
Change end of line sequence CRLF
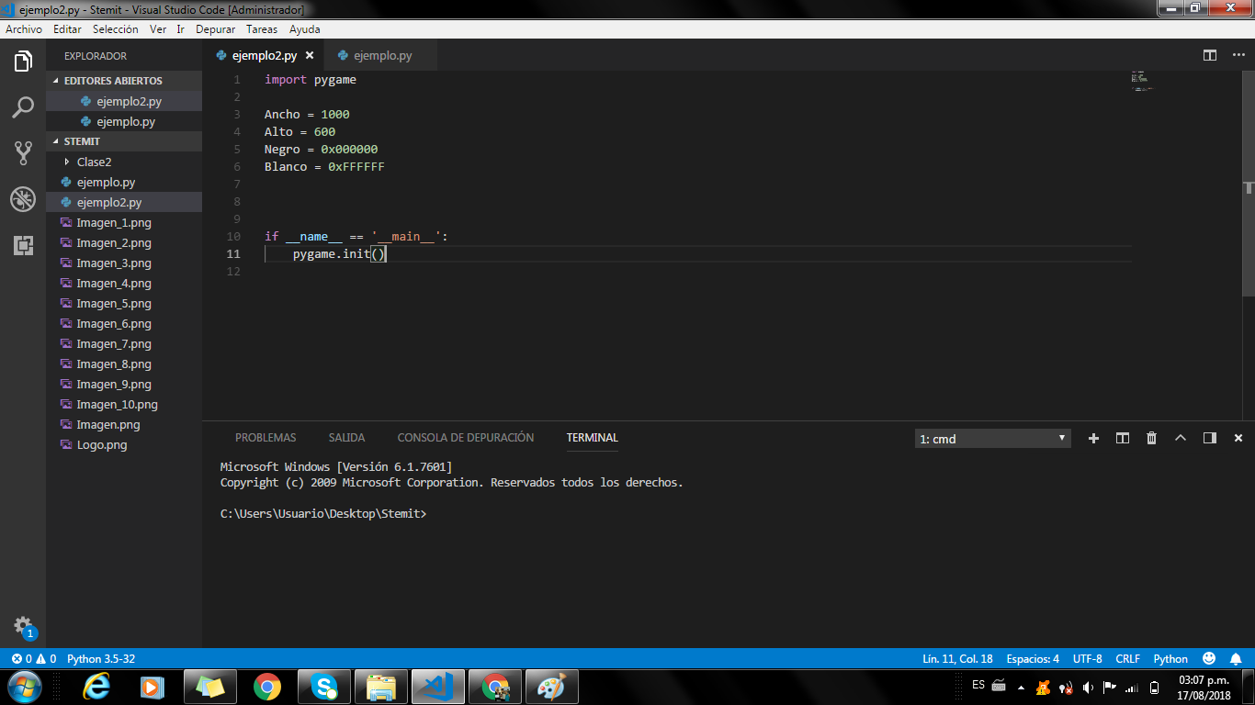pos(1127,659)
